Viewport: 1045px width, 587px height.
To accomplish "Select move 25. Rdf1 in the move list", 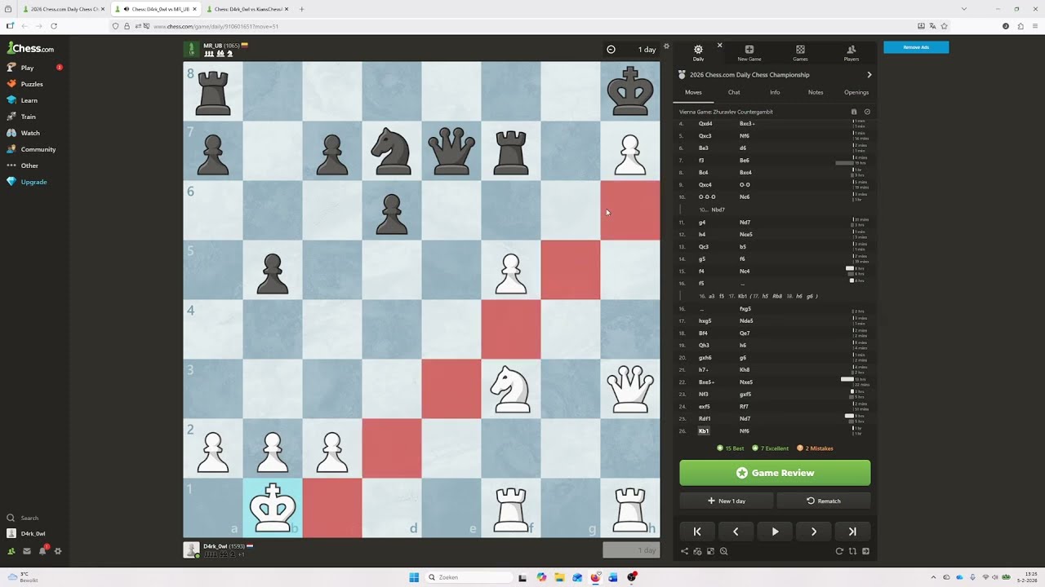I will tap(705, 418).
